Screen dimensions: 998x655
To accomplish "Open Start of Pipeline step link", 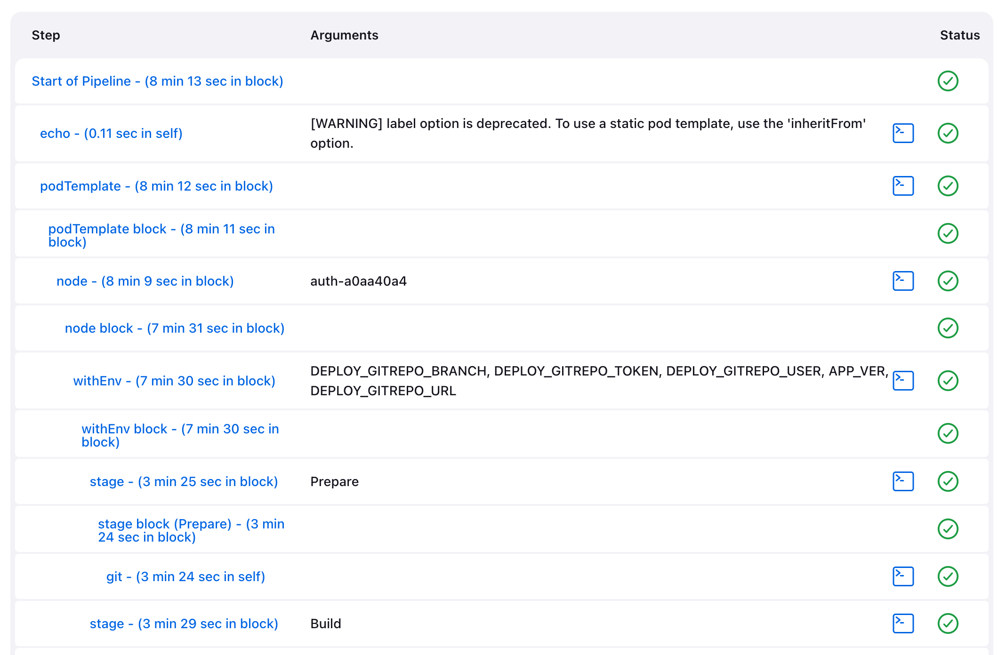I will click(x=157, y=81).
